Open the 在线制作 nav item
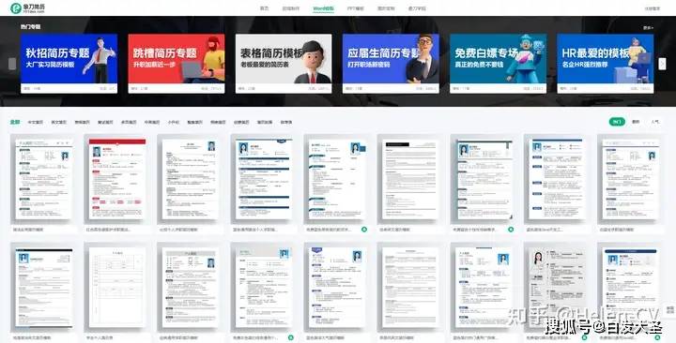The image size is (676, 343). pos(290,8)
